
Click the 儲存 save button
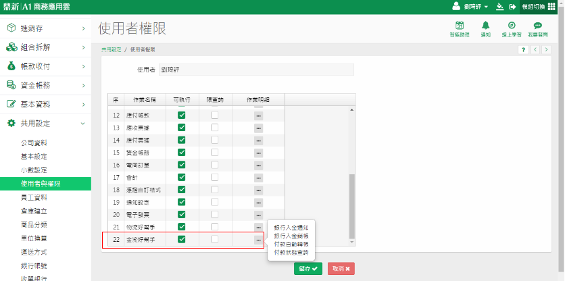pyautogui.click(x=308, y=269)
